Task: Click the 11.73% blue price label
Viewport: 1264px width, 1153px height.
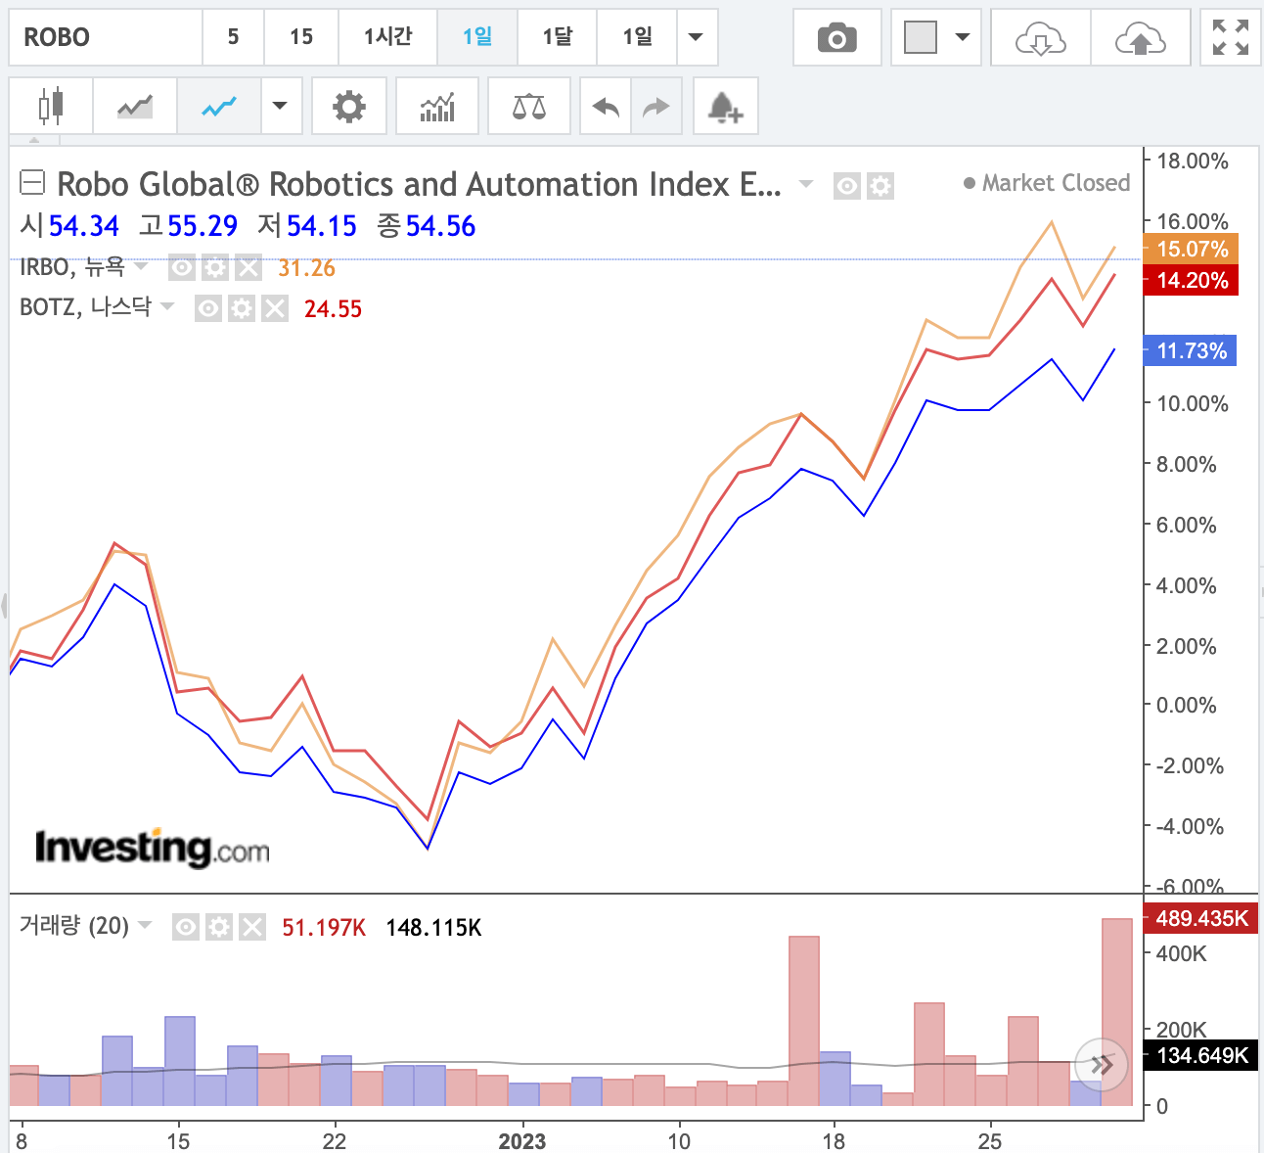Action: point(1191,350)
